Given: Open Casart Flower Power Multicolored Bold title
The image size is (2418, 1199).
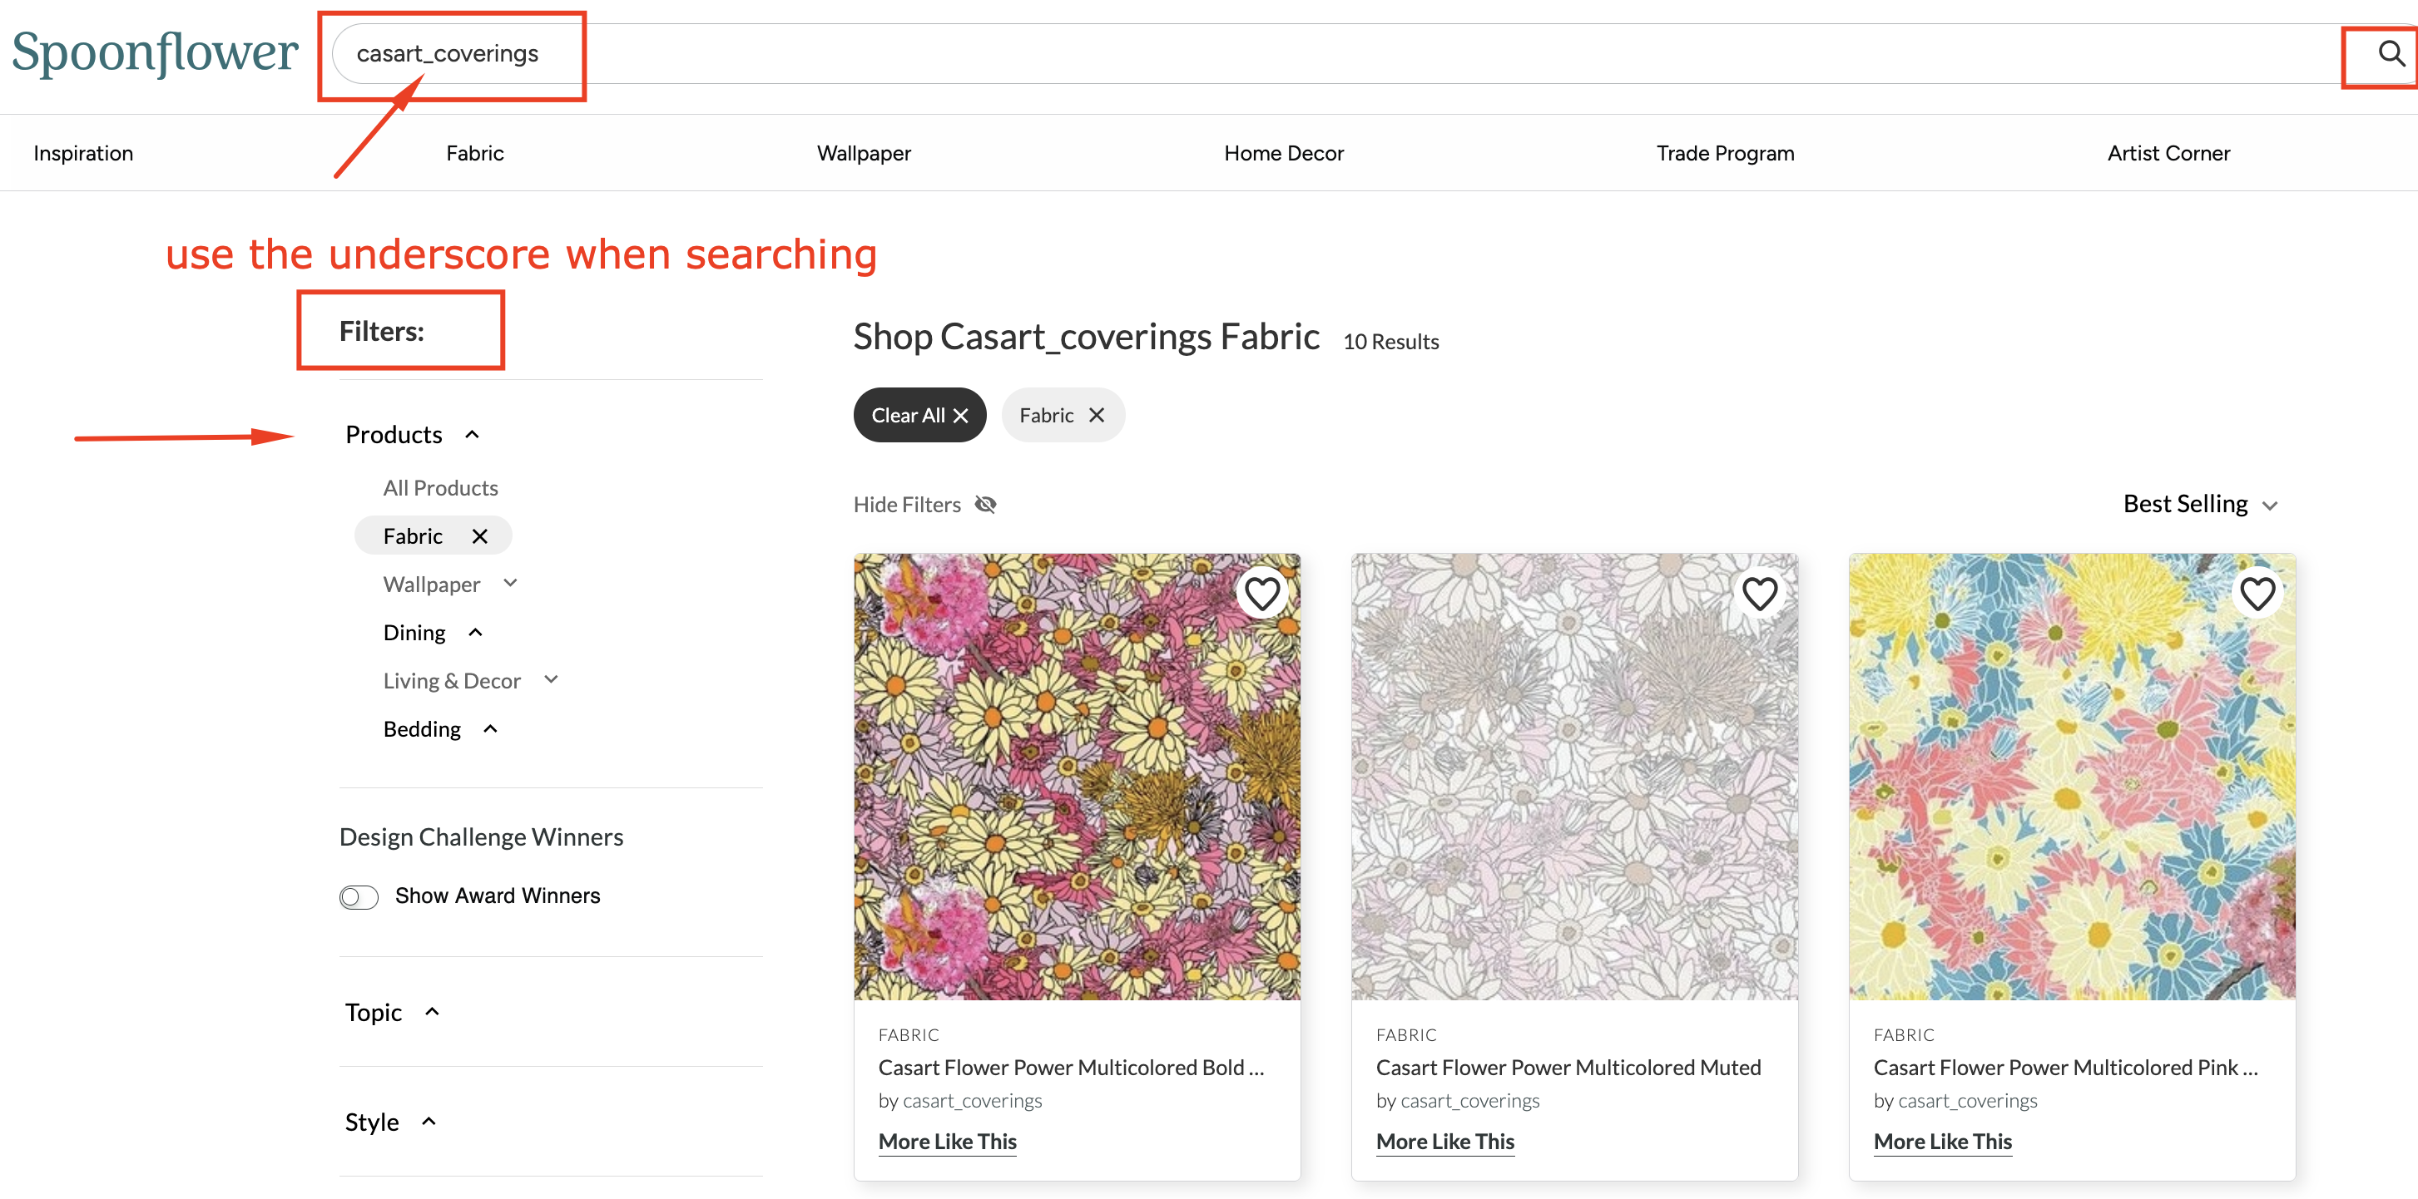Looking at the screenshot, I should [1071, 1068].
